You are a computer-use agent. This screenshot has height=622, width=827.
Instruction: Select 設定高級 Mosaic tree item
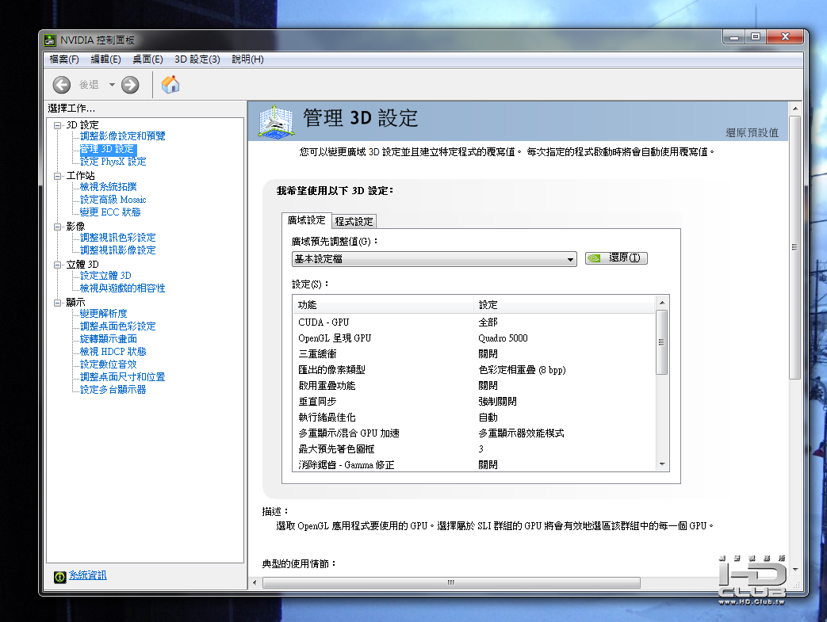(x=113, y=200)
